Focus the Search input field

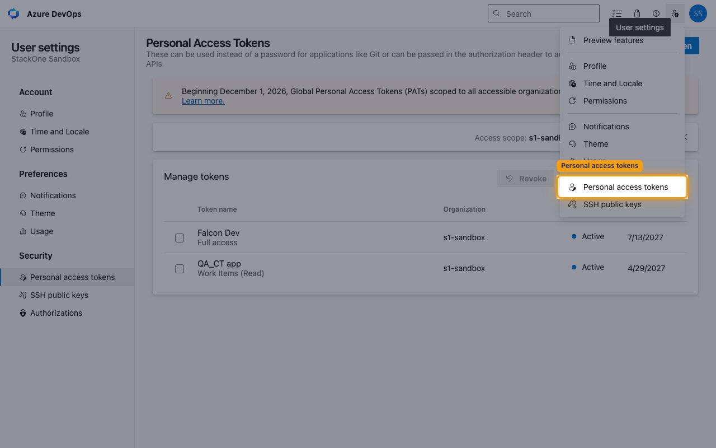coord(543,13)
